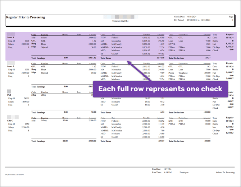Screen dimensions: 241x187
Task: Click the Federal tax amount 801.23
Action: point(162,66)
